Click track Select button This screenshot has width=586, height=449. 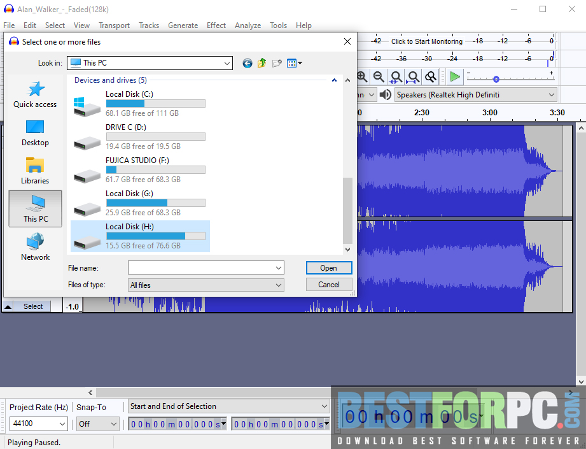(33, 306)
